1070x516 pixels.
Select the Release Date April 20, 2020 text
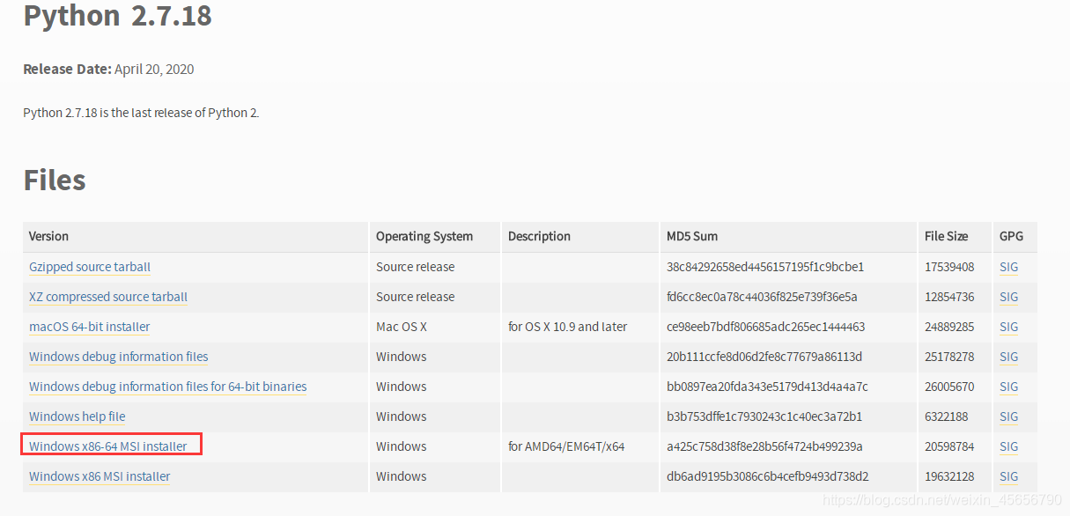[108, 69]
